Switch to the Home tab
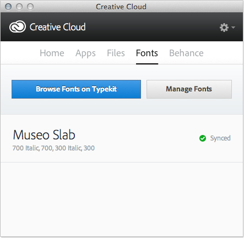244x238 pixels. click(x=52, y=53)
